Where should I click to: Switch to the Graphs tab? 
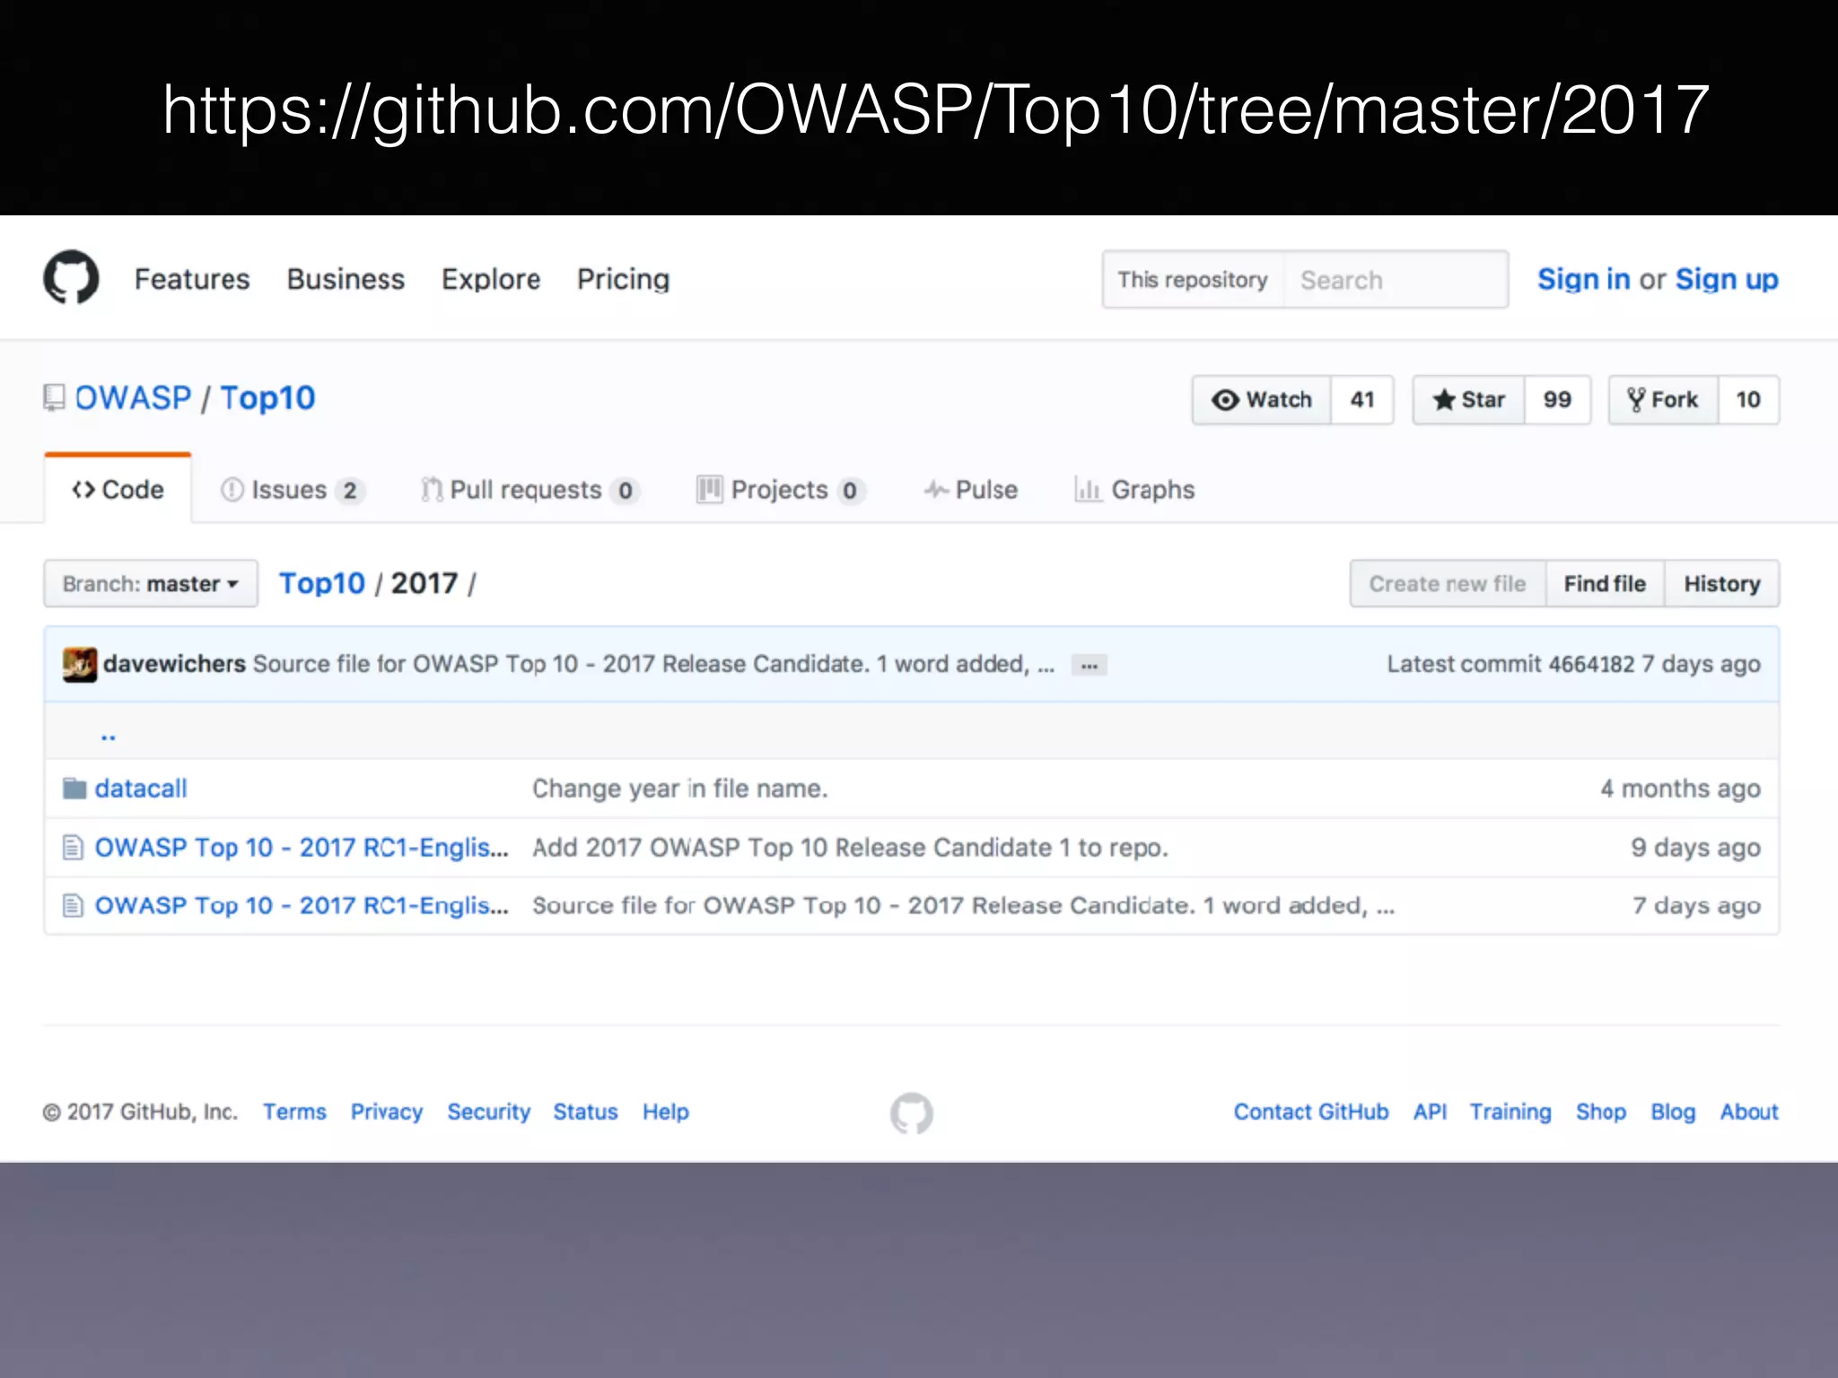click(x=1134, y=490)
